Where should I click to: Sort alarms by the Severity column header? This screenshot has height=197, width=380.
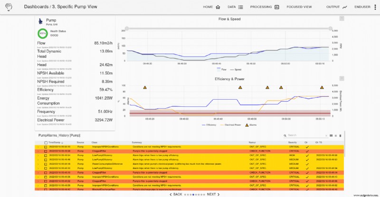click(292, 143)
